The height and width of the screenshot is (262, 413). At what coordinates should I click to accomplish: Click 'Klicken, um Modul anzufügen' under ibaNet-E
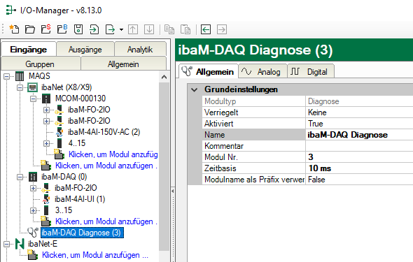tap(95, 255)
